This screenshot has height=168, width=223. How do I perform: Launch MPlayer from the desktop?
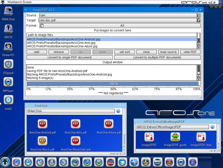pyautogui.click(x=8, y=82)
